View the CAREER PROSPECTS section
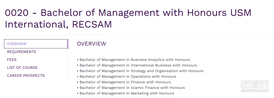The width and height of the screenshot is (274, 98). click(x=26, y=76)
